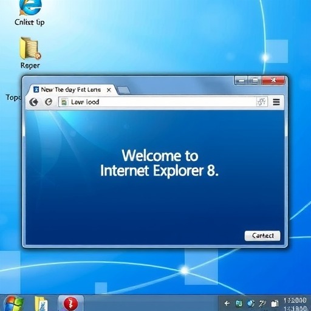
Task: Click the page icon inside the address bar
Action: point(64,102)
